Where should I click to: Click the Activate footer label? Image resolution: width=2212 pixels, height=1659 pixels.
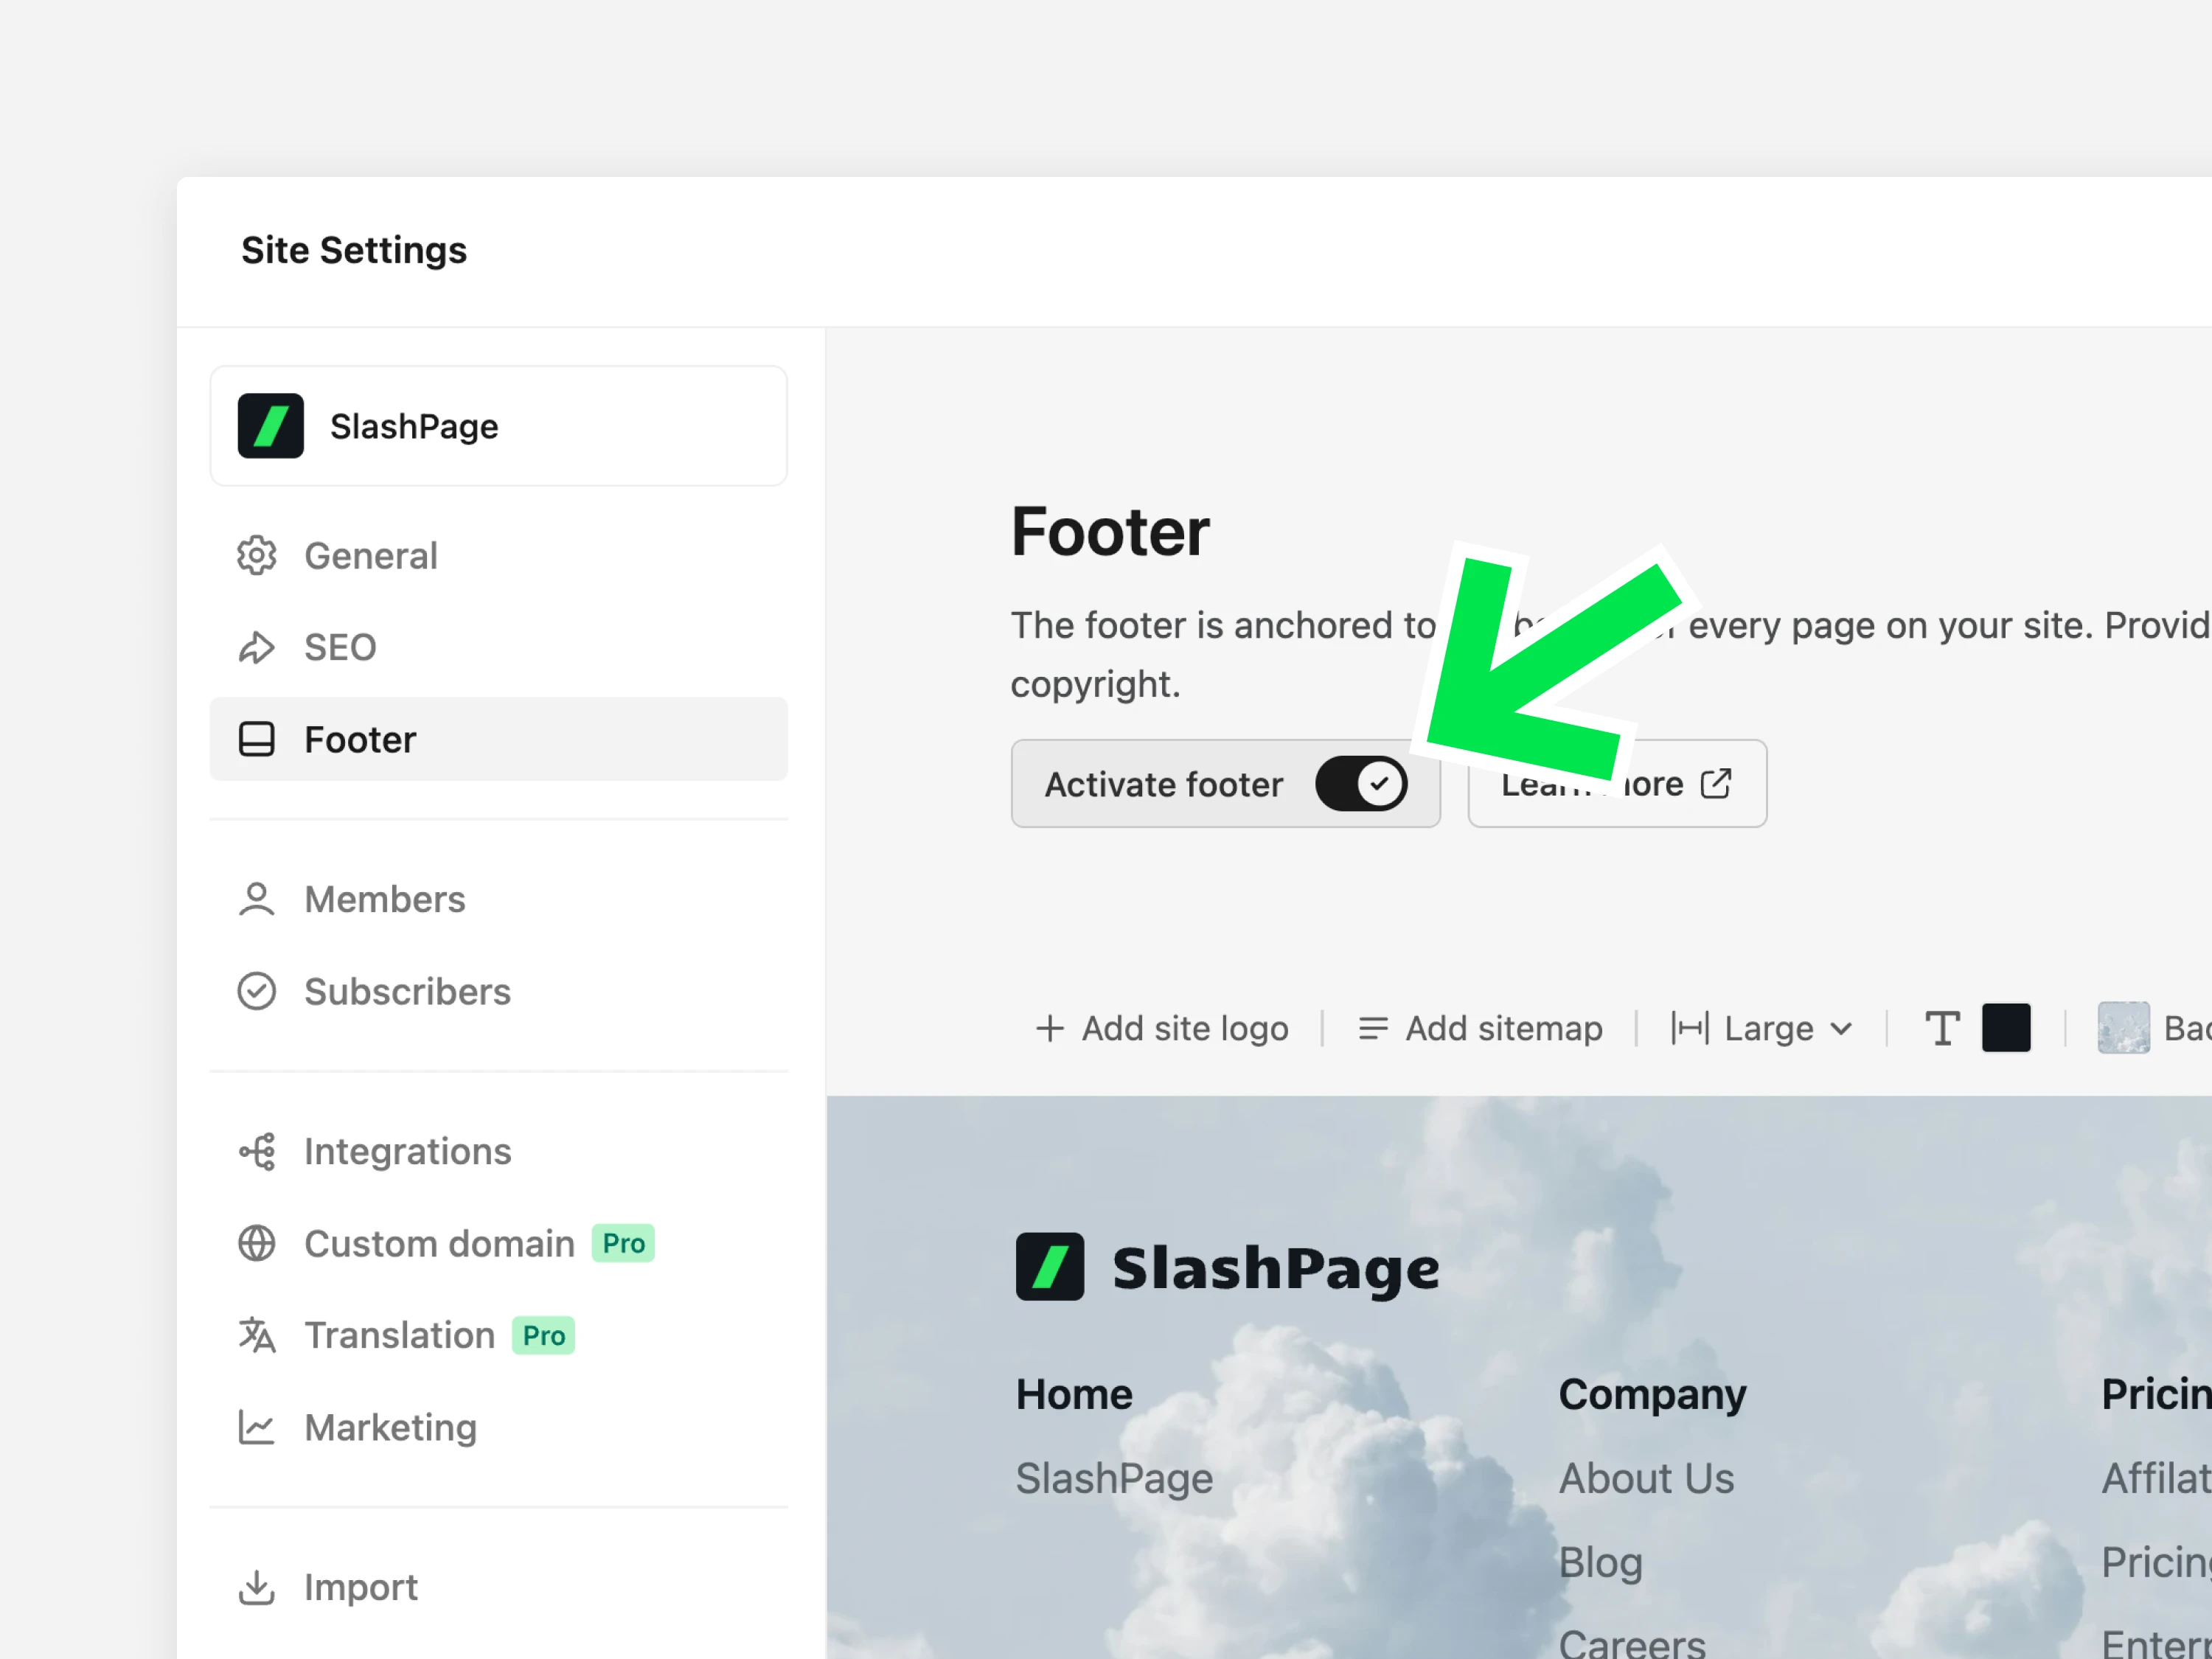click(1163, 784)
